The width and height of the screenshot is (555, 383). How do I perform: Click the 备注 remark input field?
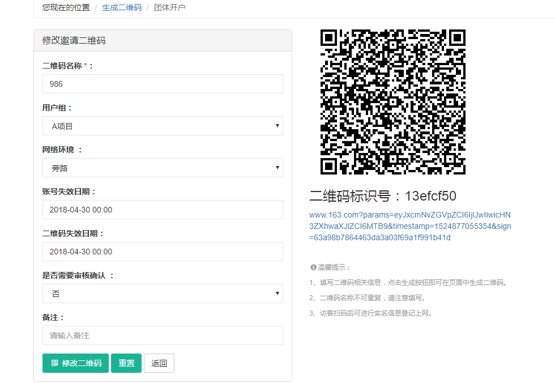pos(163,335)
